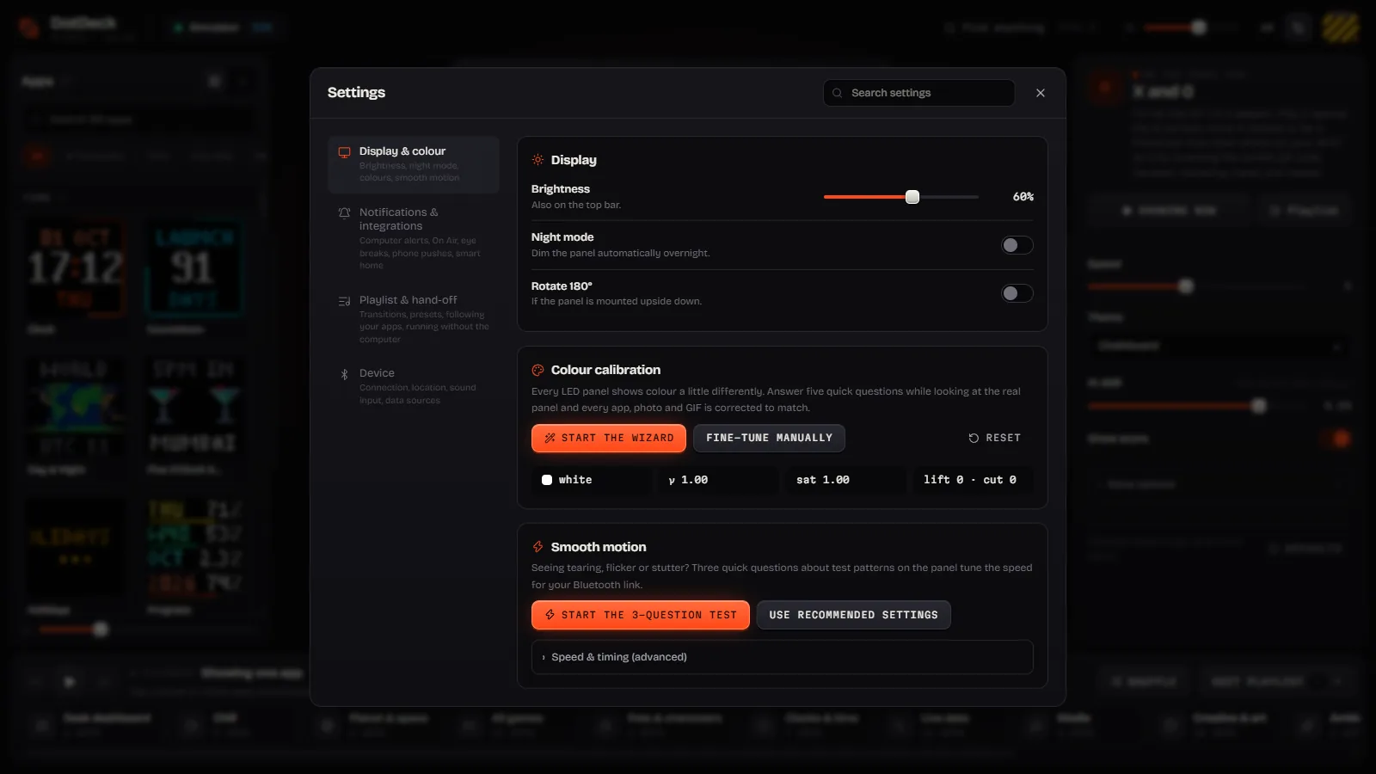Click the Settings dialog title
Screen dimensions: 1376x774
[356, 93]
